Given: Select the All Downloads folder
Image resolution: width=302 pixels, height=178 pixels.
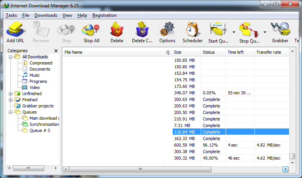Looking at the screenshot, I should pyautogui.click(x=35, y=57).
